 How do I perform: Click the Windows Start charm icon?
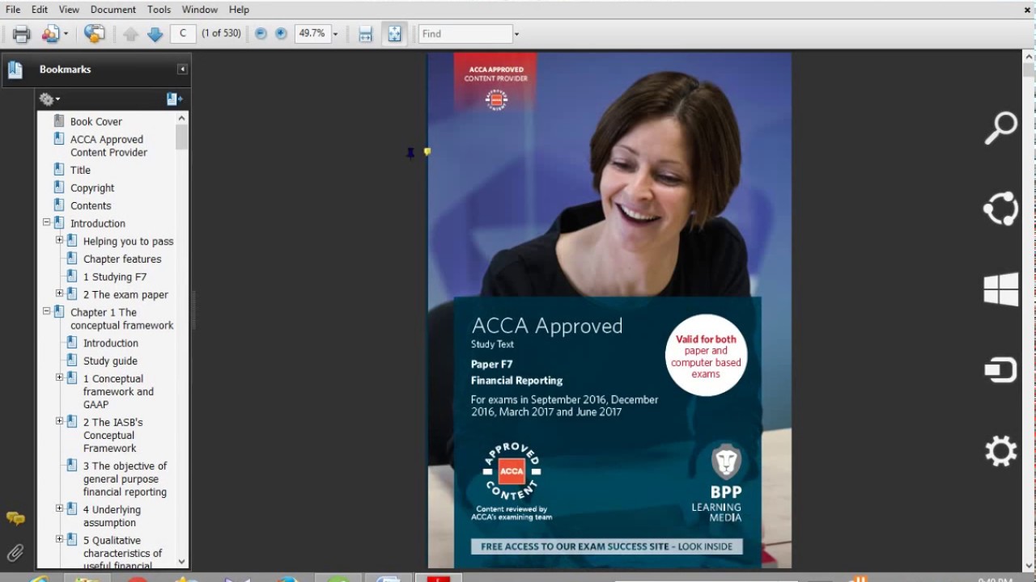pyautogui.click(x=1001, y=289)
